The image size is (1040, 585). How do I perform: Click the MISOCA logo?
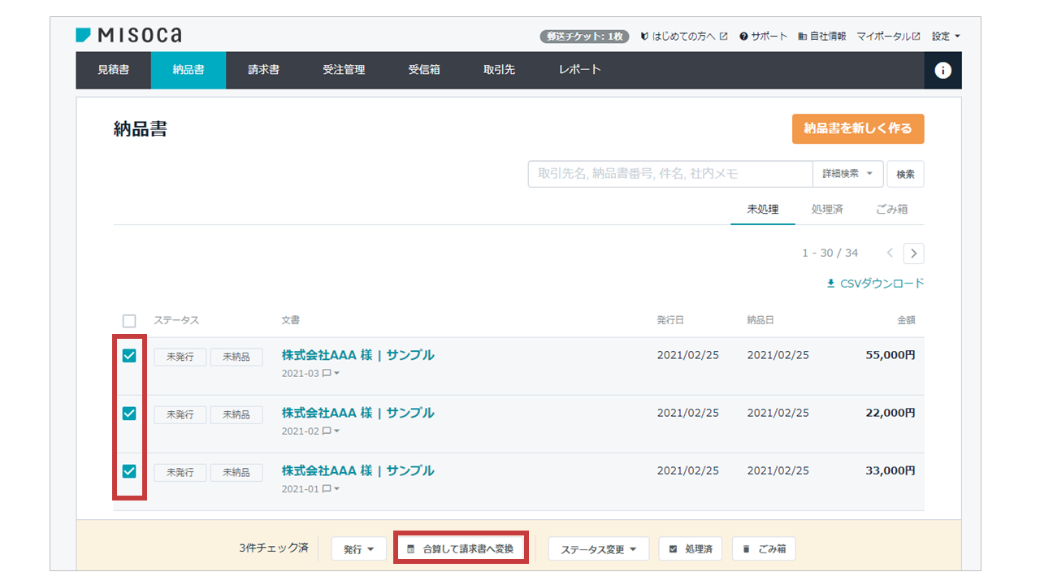click(128, 35)
